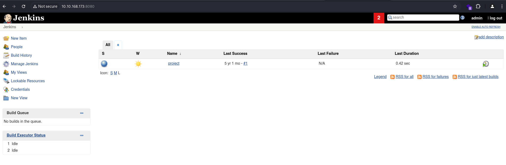Select the All view tab
Screen dimensions: 506x165
click(x=108, y=45)
